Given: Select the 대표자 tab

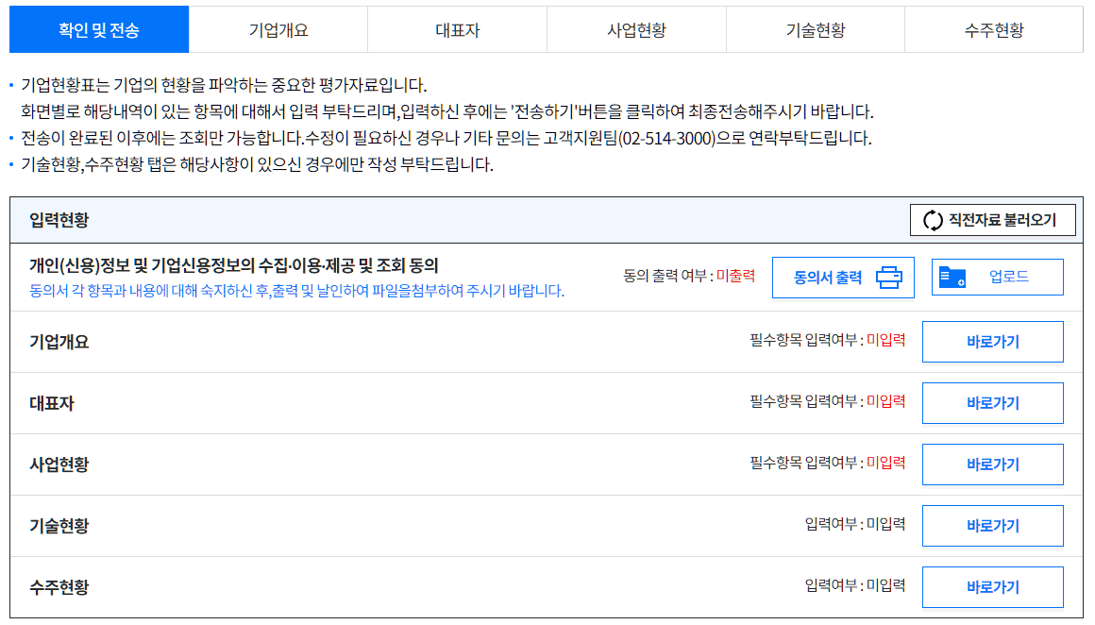Looking at the screenshot, I should coord(457,30).
